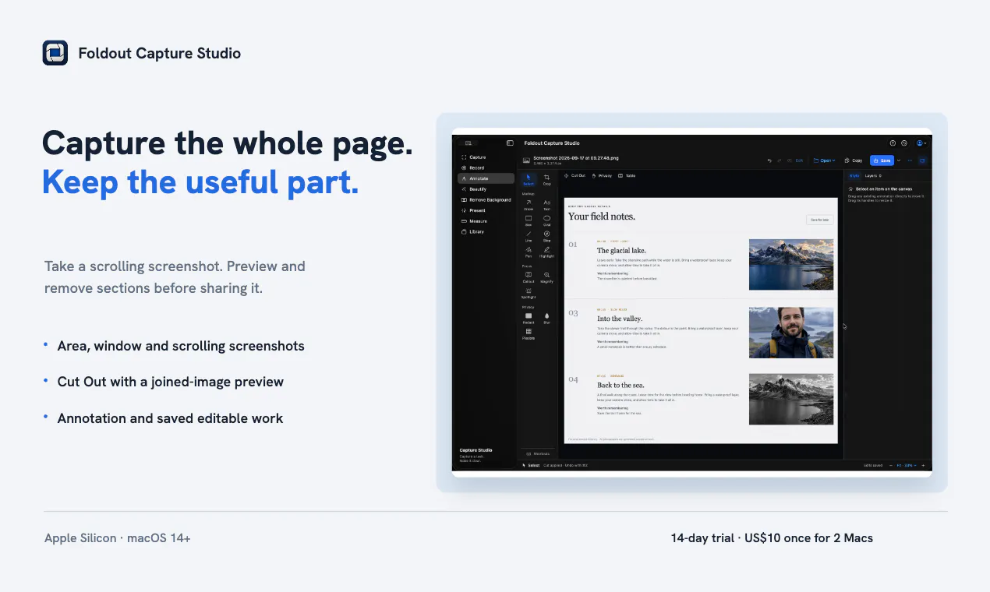Viewport: 990px width, 592px height.
Task: Switch to the Layers tab
Action: tap(873, 176)
